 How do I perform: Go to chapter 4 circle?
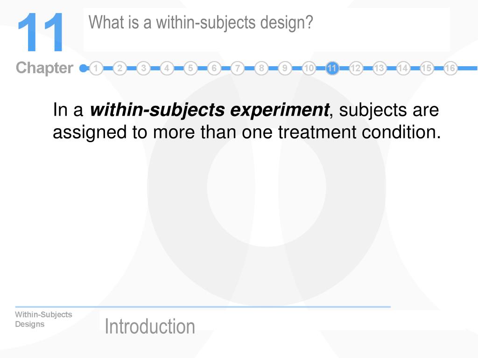(x=167, y=68)
